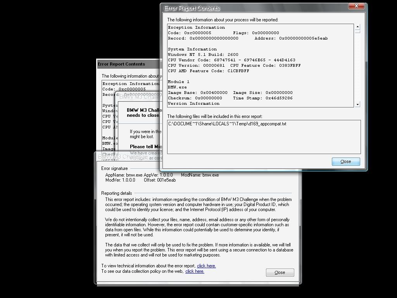This screenshot has width=397, height=298.
Task: Click the AppName: bmw.exe error signature text
Action: 124,175
